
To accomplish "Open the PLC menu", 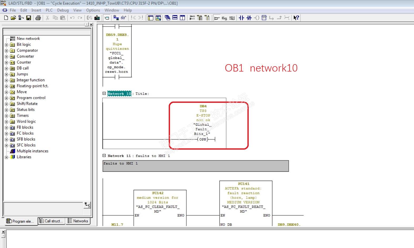I will (x=49, y=10).
